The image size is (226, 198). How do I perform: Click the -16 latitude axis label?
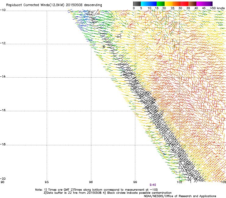3,110
